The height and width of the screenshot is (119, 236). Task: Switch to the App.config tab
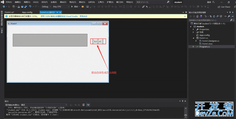[27, 12]
